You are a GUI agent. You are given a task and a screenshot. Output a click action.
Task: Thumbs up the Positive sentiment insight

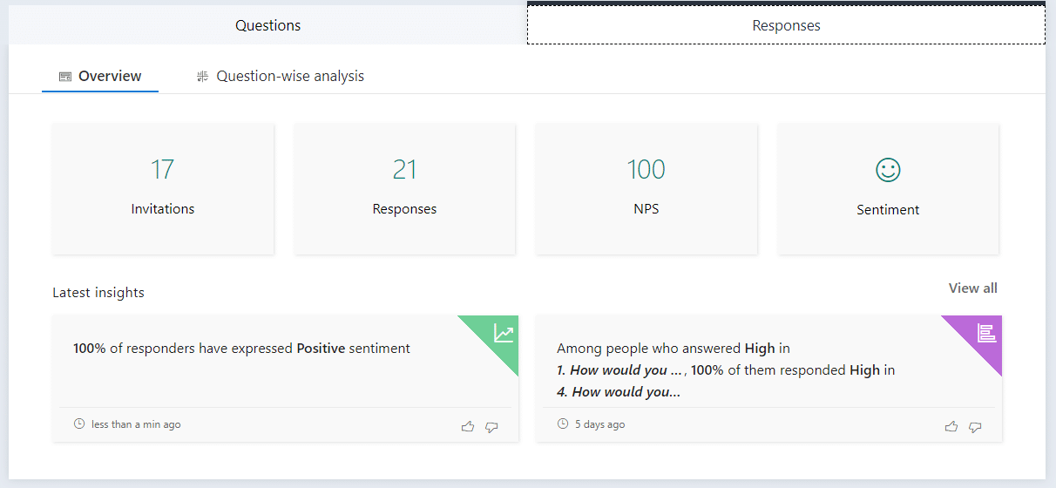pyautogui.click(x=468, y=426)
